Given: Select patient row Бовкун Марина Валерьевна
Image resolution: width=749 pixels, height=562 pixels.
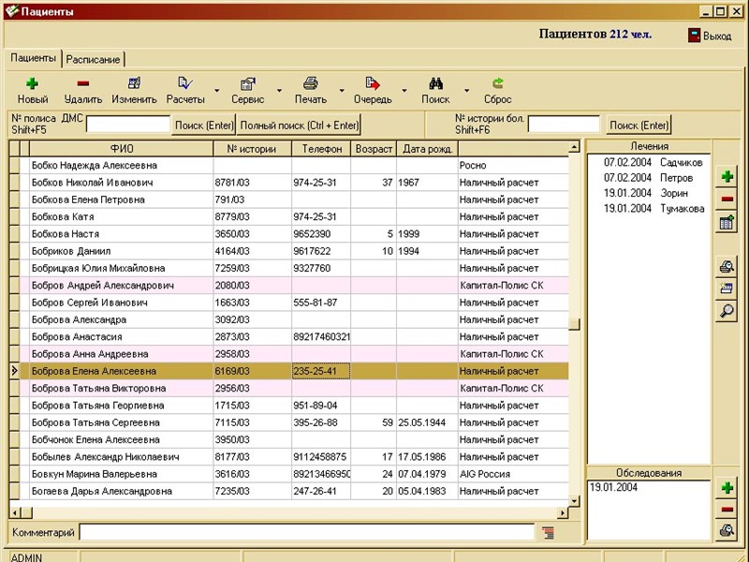Looking at the screenshot, I should click(289, 474).
